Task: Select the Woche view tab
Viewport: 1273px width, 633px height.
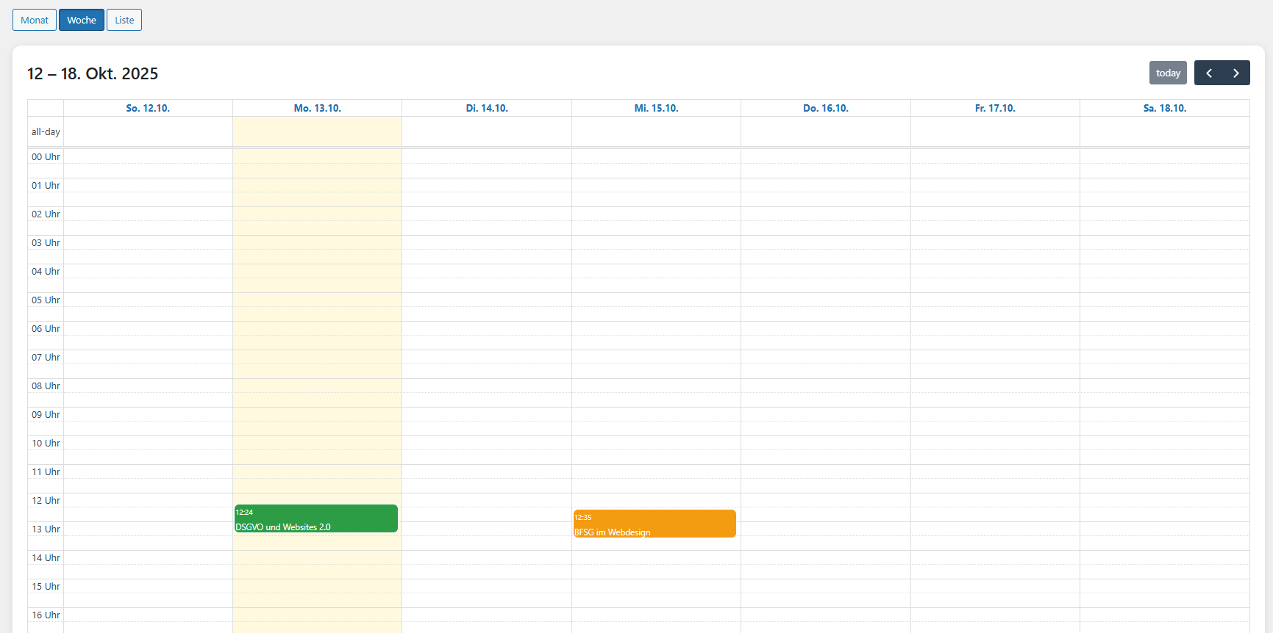Action: click(x=82, y=20)
